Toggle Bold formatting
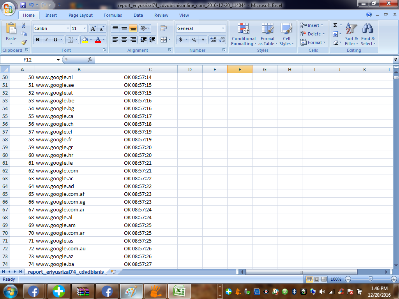Screen dimensions: 399x299 coord(37,40)
